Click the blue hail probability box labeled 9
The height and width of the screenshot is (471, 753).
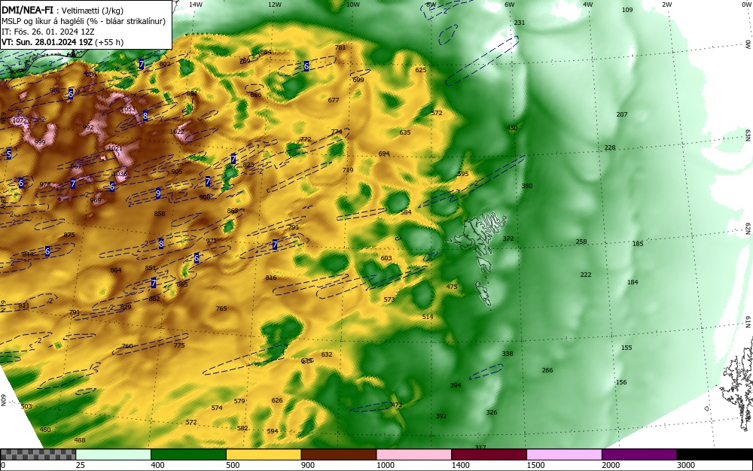[158, 194]
